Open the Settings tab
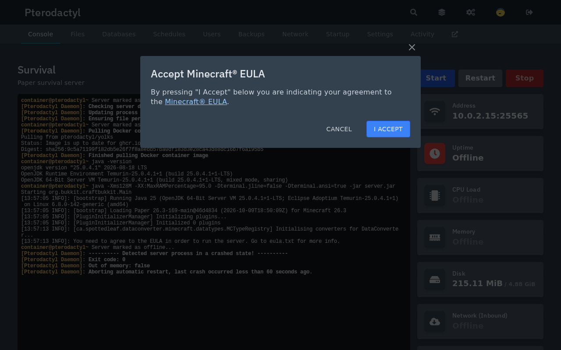The image size is (561, 350). (x=380, y=34)
